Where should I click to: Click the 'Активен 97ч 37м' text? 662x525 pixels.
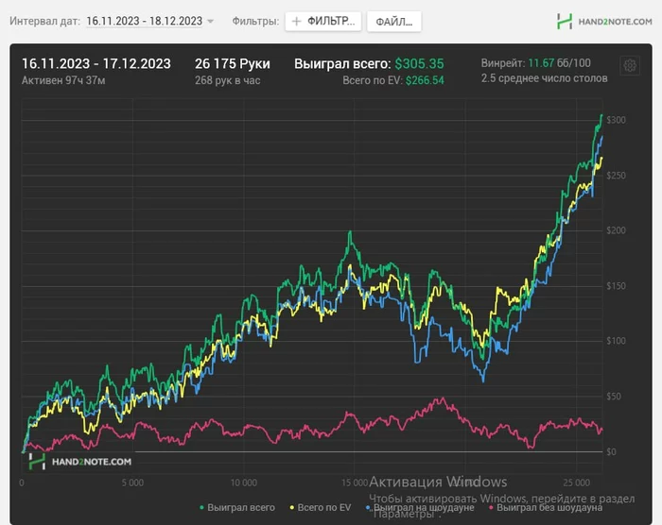pos(63,80)
